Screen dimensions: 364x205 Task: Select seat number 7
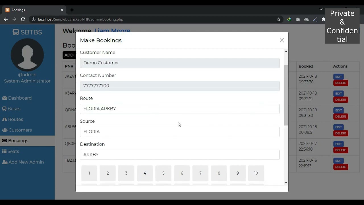pos(200,173)
